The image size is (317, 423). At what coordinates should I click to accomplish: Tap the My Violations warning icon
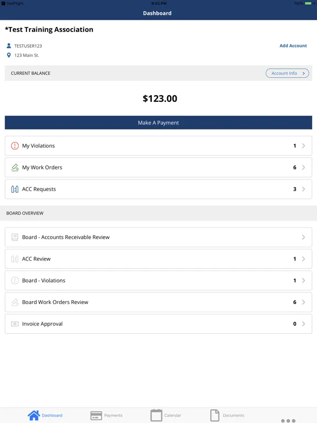point(15,145)
